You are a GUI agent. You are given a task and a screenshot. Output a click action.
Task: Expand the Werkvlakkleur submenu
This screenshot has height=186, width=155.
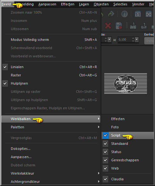point(51,173)
